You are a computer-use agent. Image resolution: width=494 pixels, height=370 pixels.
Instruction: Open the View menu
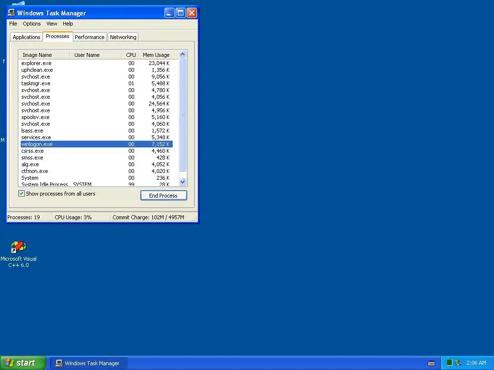tap(52, 24)
